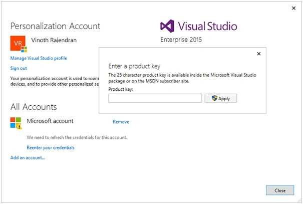Focus the Product key text box
The image size is (303, 204).
[x=155, y=98]
